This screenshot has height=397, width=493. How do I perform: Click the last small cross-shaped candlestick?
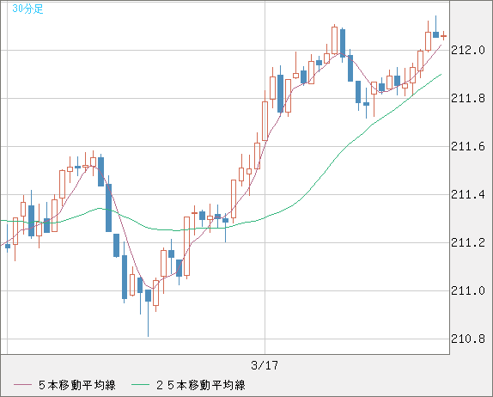[x=444, y=36]
